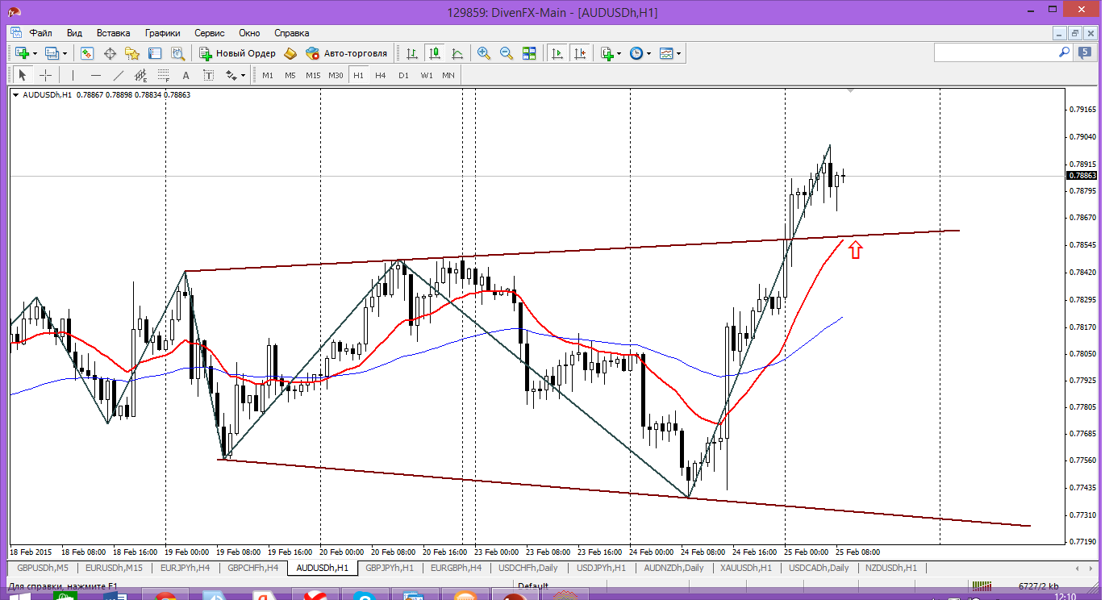Viewport: 1105px width, 600px height.
Task: Select the crosshair tool
Action: tap(46, 75)
